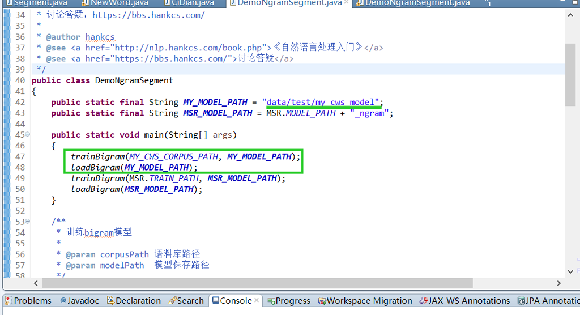Open the second DemoNgramSegment.java tab
580x315 pixels.
tap(416, 3)
